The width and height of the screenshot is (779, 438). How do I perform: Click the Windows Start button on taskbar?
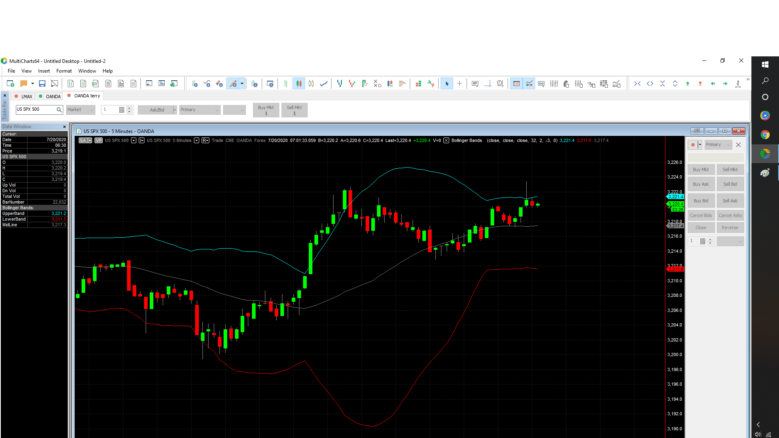pyautogui.click(x=765, y=64)
